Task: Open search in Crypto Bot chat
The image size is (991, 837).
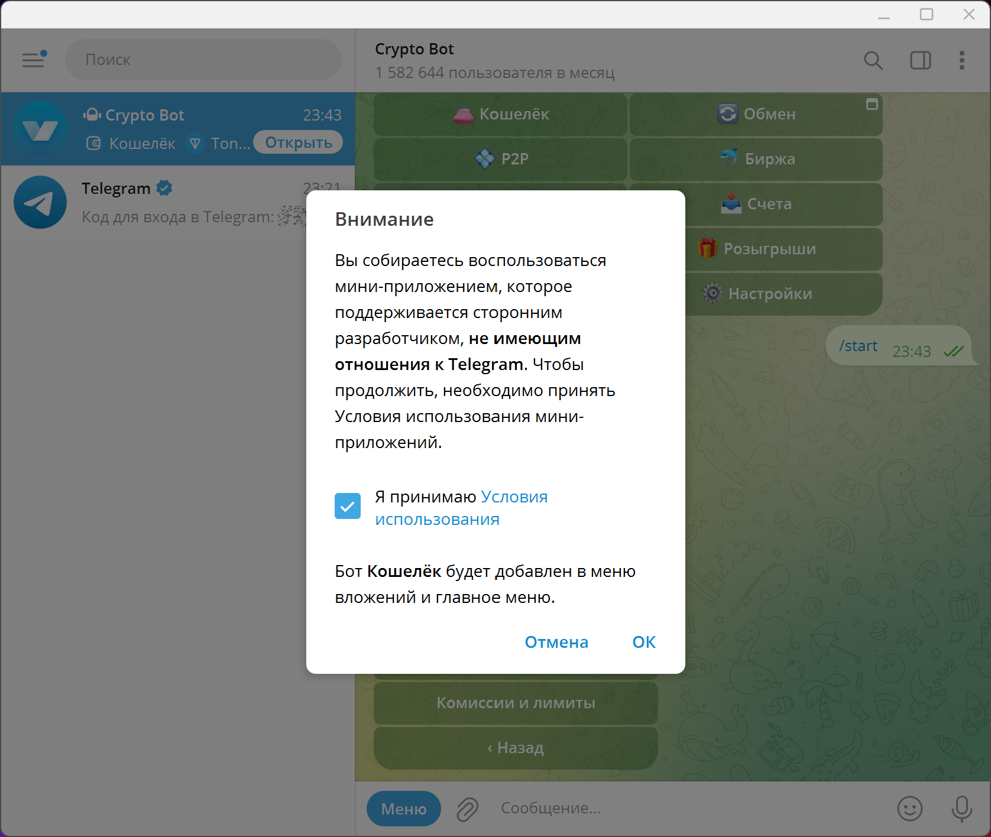Action: coord(873,60)
